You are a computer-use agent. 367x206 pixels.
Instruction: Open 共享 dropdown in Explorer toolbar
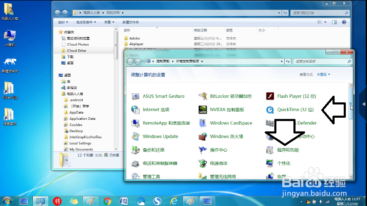[x=109, y=22]
